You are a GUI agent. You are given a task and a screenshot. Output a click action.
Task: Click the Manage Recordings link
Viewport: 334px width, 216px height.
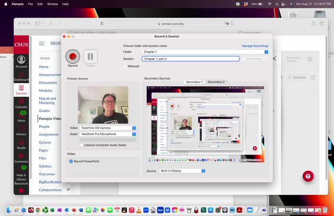pos(255,46)
